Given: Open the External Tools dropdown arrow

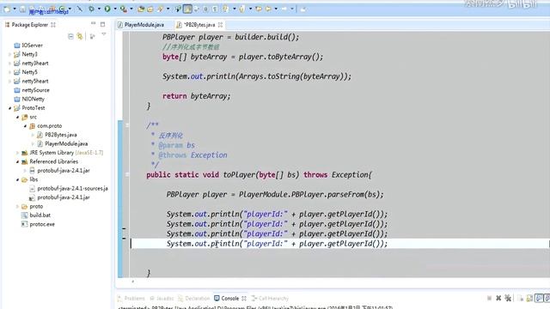Looking at the screenshot, I should click(x=131, y=9).
